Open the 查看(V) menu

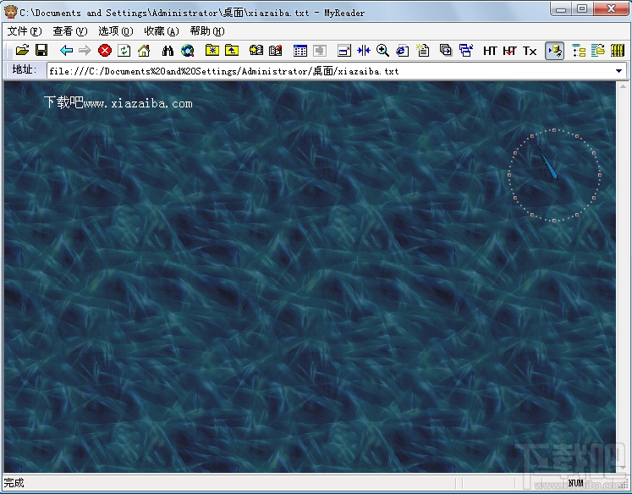(x=69, y=30)
